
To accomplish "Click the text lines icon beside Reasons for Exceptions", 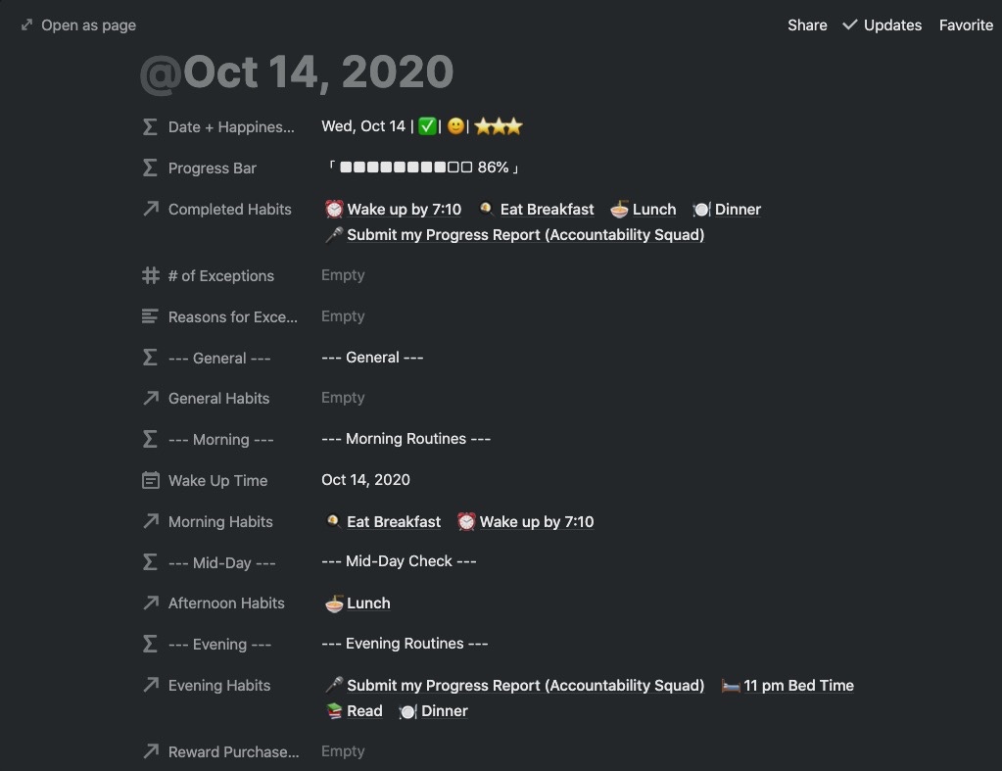I will tap(150, 317).
